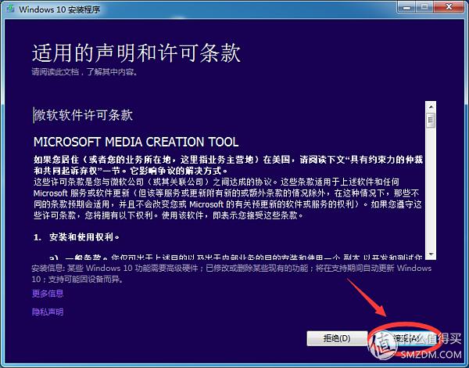Click the section heading 1. 安装和使用权利
The image size is (469, 368).
[77, 237]
